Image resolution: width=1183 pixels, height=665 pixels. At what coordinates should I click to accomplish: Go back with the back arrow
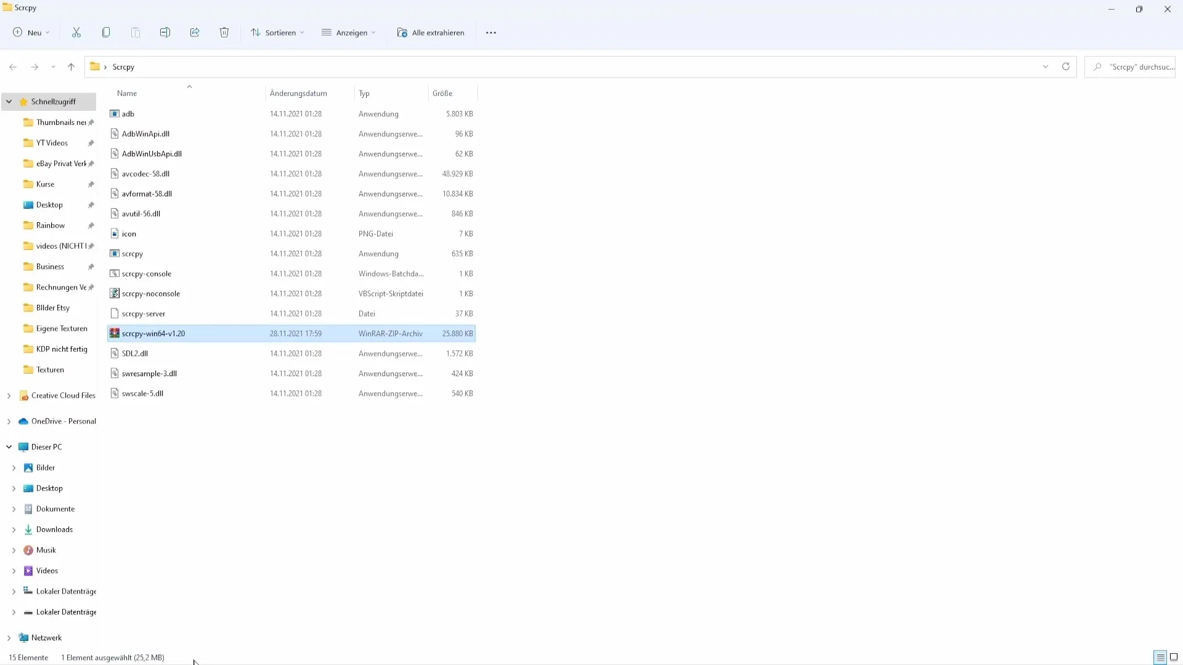pyautogui.click(x=13, y=67)
